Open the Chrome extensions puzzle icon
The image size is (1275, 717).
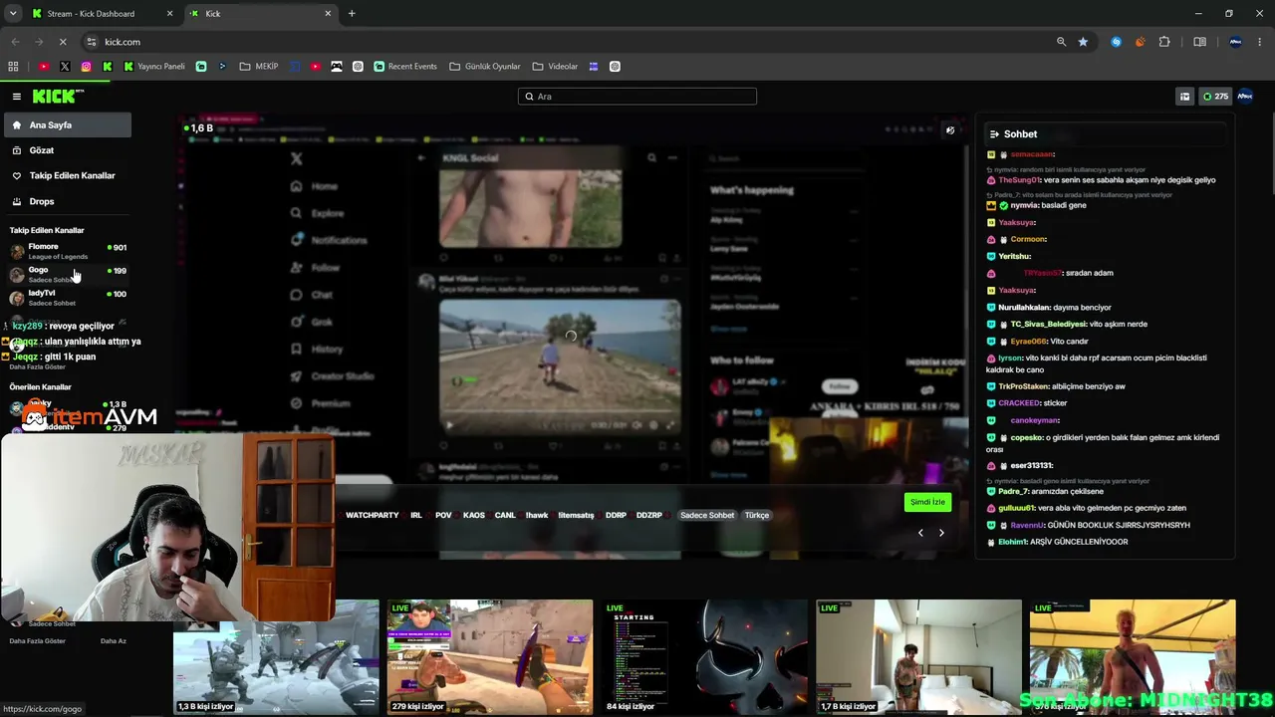tap(1164, 42)
